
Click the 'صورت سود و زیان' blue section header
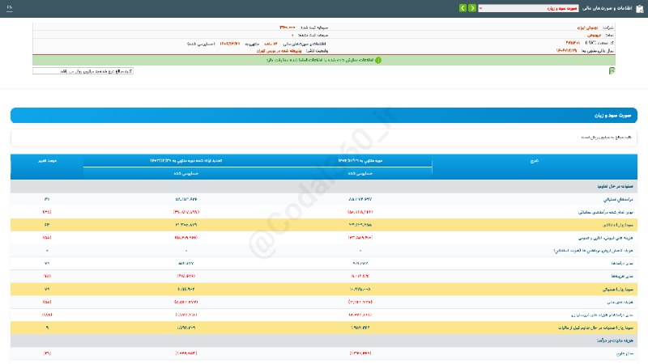click(x=324, y=116)
